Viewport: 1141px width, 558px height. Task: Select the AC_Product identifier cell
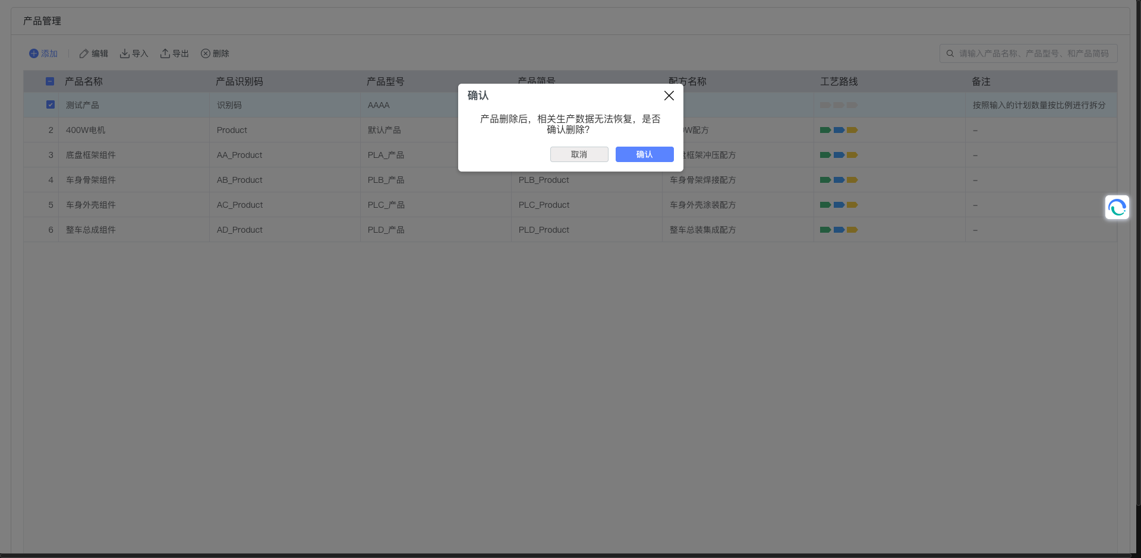(x=239, y=205)
